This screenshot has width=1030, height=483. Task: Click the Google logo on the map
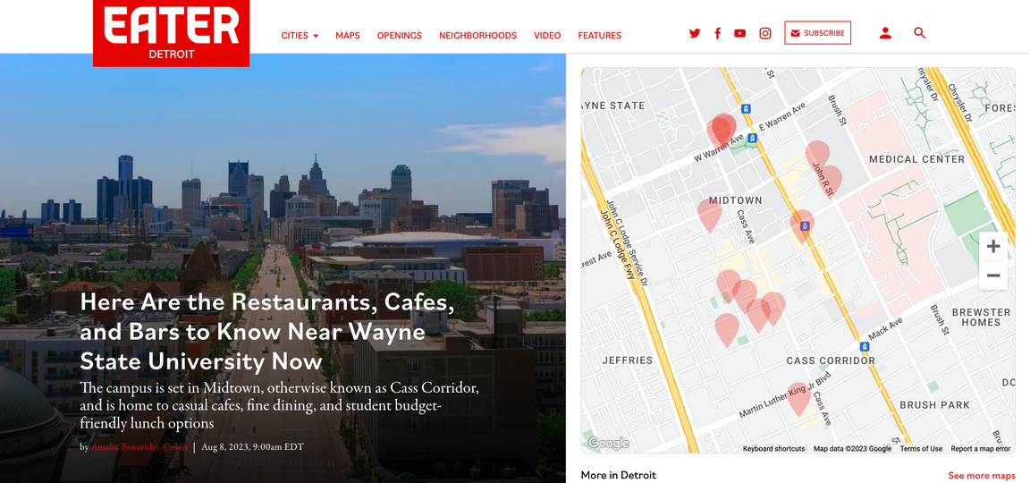pyautogui.click(x=608, y=444)
